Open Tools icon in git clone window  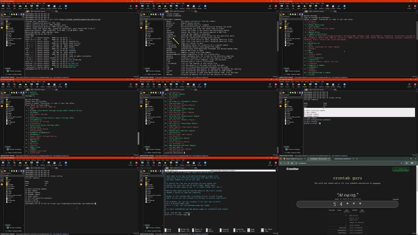[14, 6]
